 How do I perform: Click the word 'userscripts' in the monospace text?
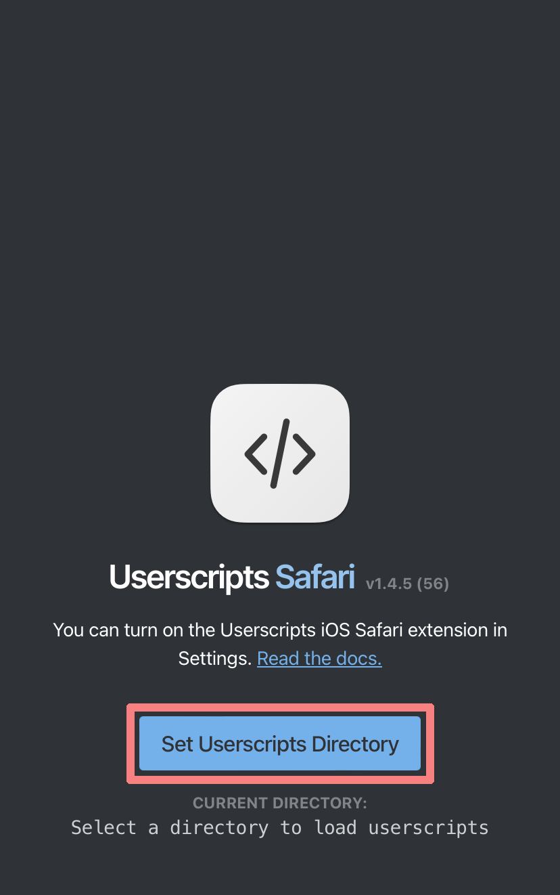428,827
